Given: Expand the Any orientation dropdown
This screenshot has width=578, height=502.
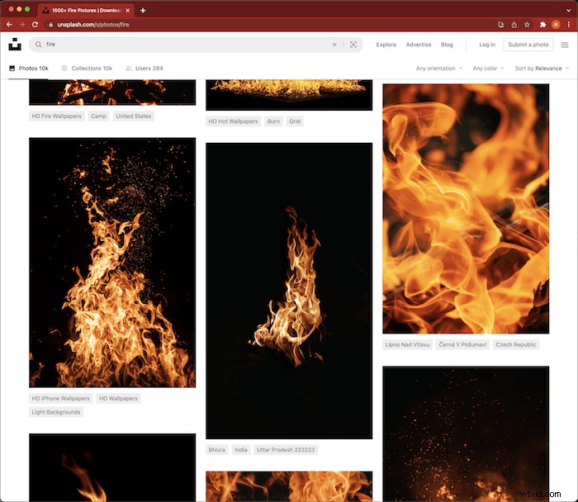Looking at the screenshot, I should [438, 69].
